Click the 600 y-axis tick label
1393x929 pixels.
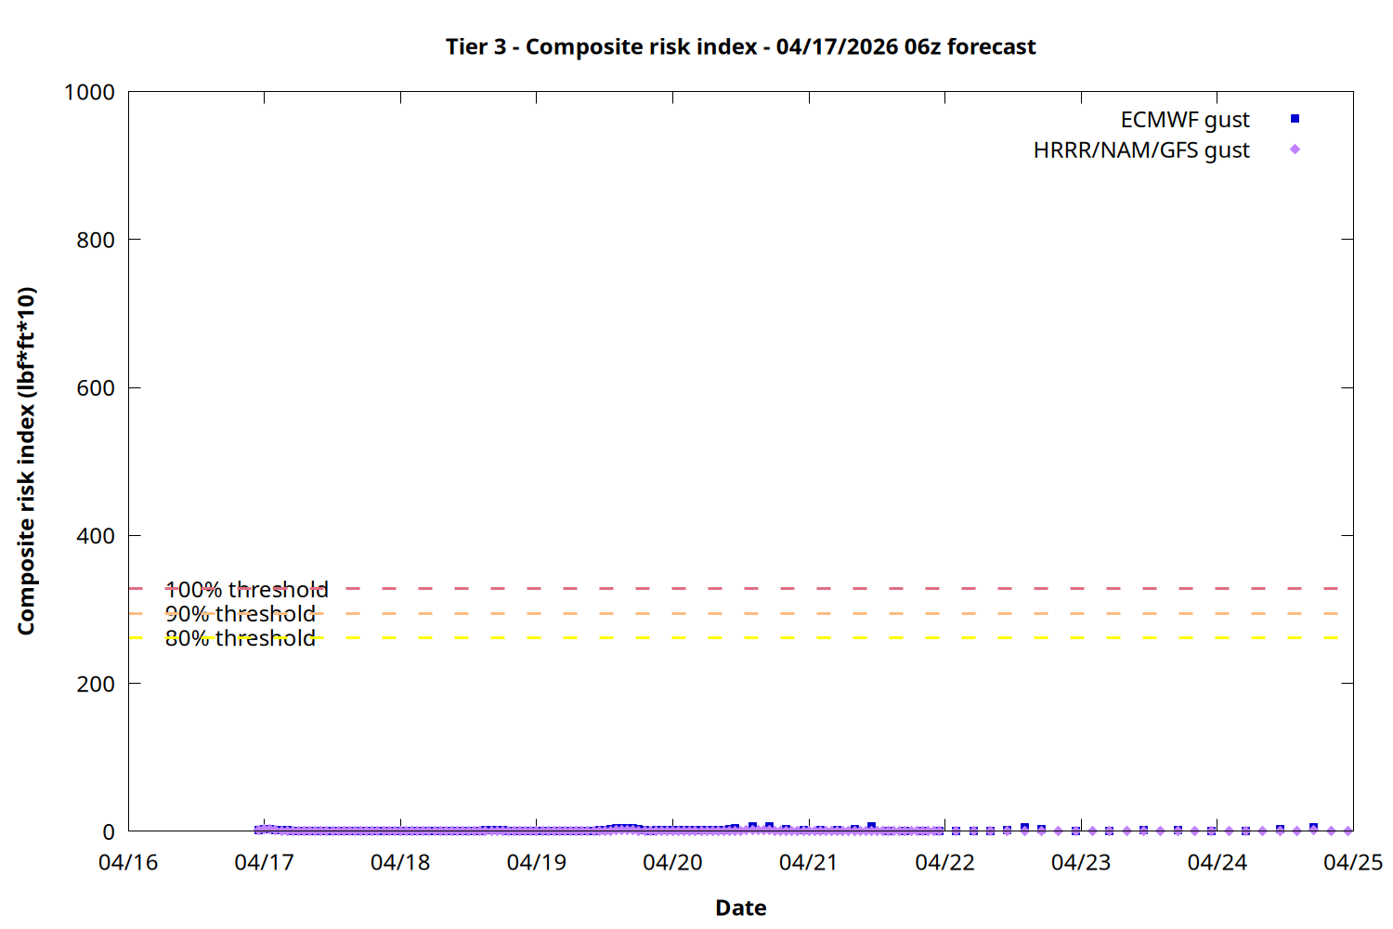[96, 388]
